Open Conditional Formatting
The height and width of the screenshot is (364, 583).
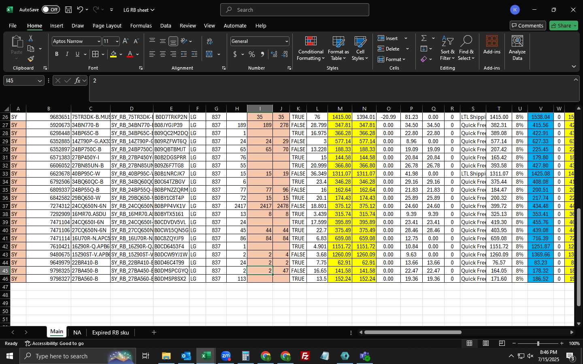(311, 49)
